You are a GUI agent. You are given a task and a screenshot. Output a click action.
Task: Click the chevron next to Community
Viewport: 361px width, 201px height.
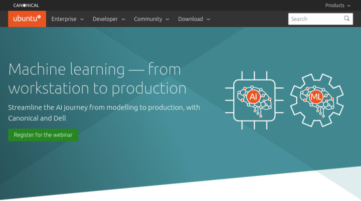pyautogui.click(x=167, y=19)
